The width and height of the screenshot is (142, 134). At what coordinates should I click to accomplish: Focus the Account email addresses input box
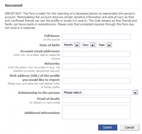[96, 54]
